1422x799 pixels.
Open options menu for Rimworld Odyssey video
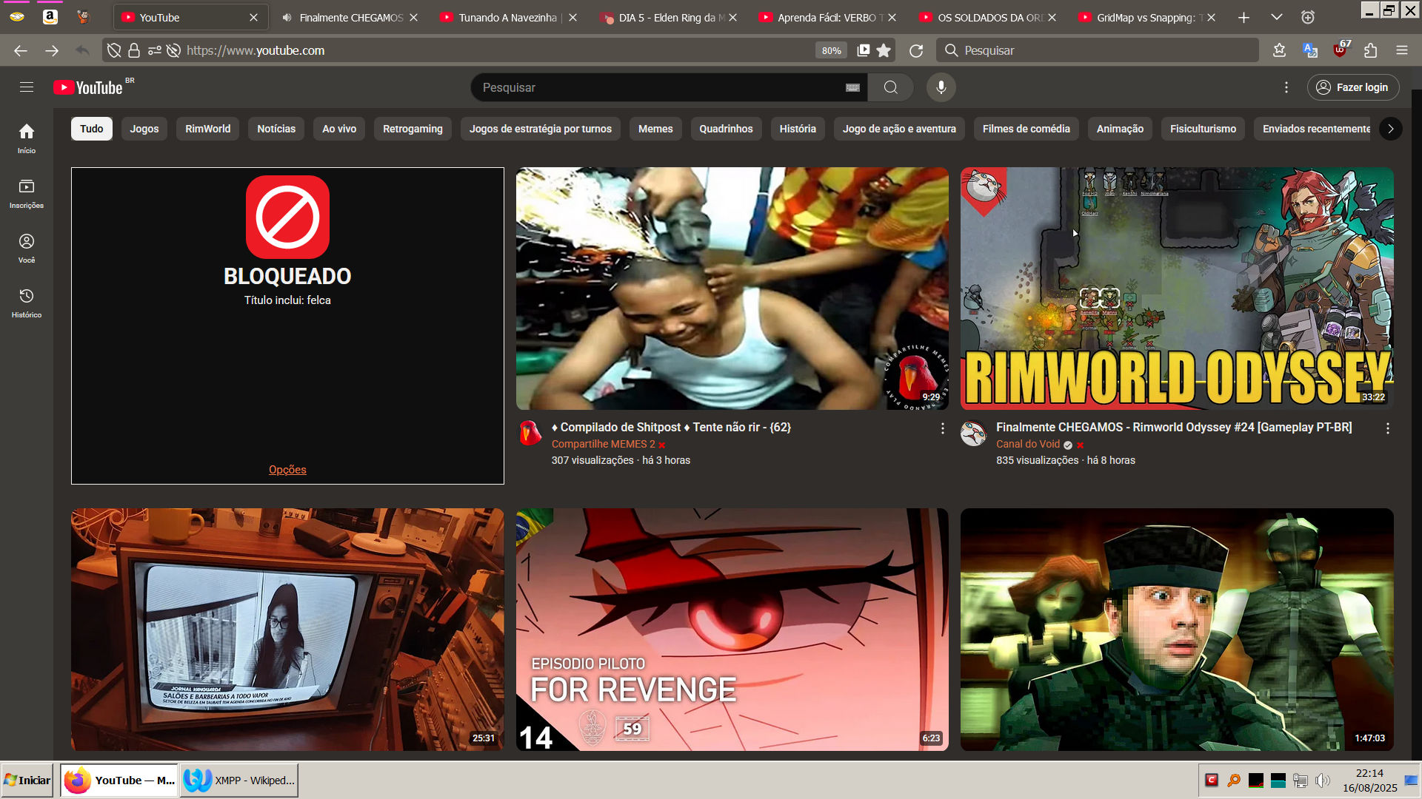(x=1387, y=428)
